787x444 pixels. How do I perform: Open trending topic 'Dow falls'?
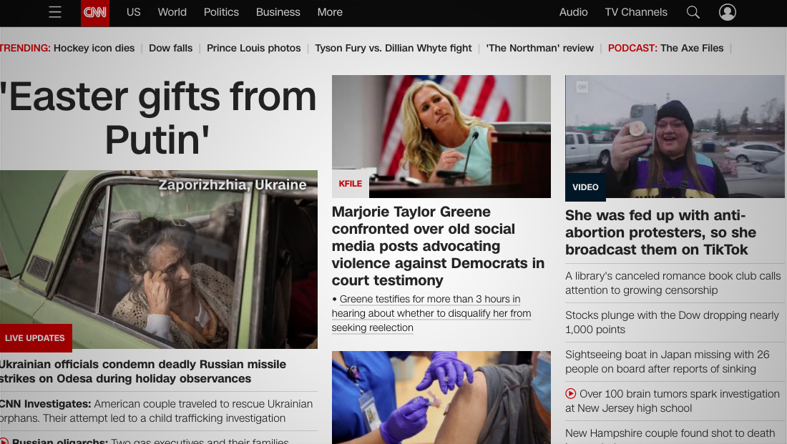171,48
